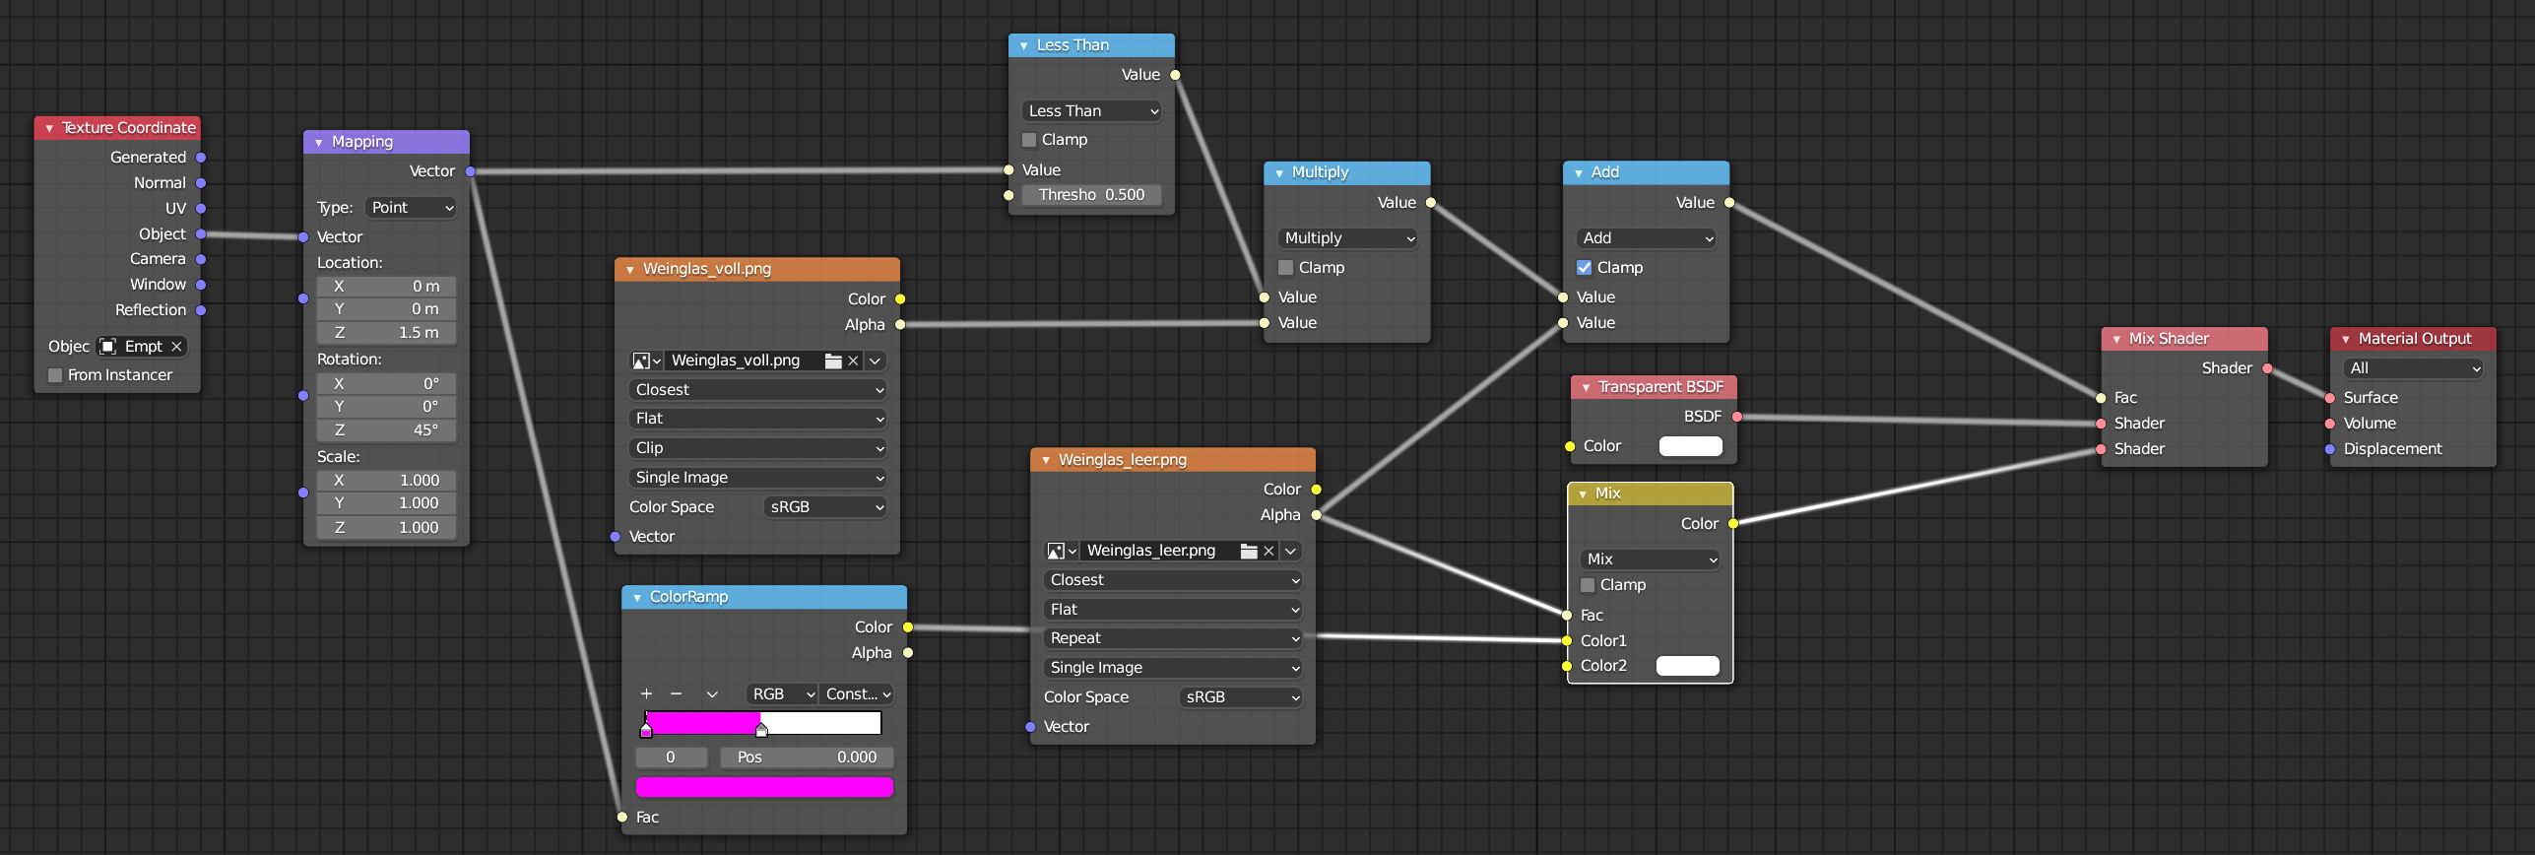Click Empty object icon in Texture Coordinate
The width and height of the screenshot is (2535, 855).
(x=107, y=347)
